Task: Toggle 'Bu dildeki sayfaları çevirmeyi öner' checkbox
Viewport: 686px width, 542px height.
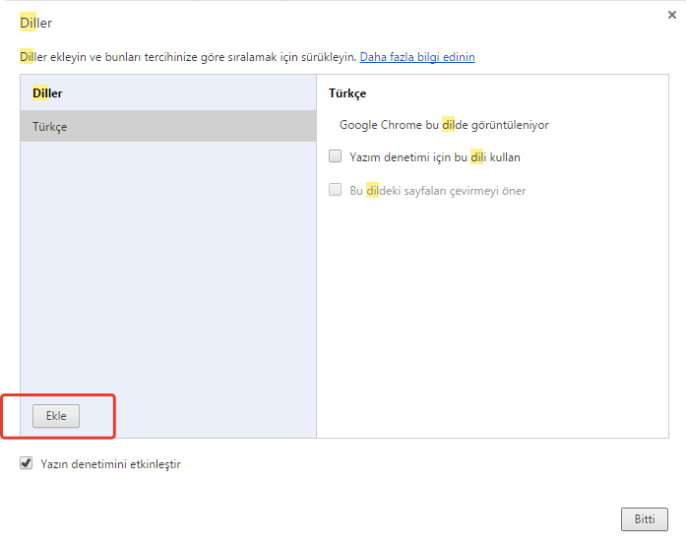Action: 335,190
